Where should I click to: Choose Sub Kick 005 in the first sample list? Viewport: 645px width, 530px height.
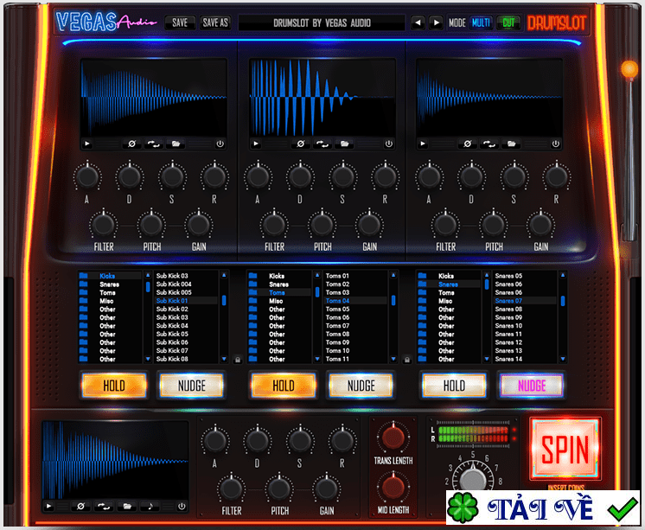(x=186, y=292)
